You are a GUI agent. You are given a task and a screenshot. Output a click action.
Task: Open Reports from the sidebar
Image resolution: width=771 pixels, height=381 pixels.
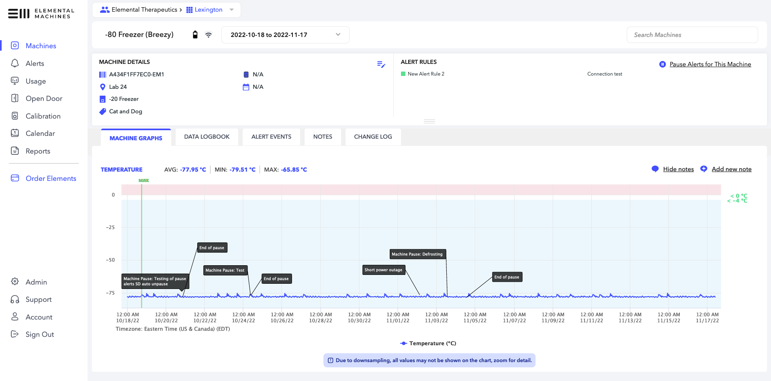click(x=38, y=151)
